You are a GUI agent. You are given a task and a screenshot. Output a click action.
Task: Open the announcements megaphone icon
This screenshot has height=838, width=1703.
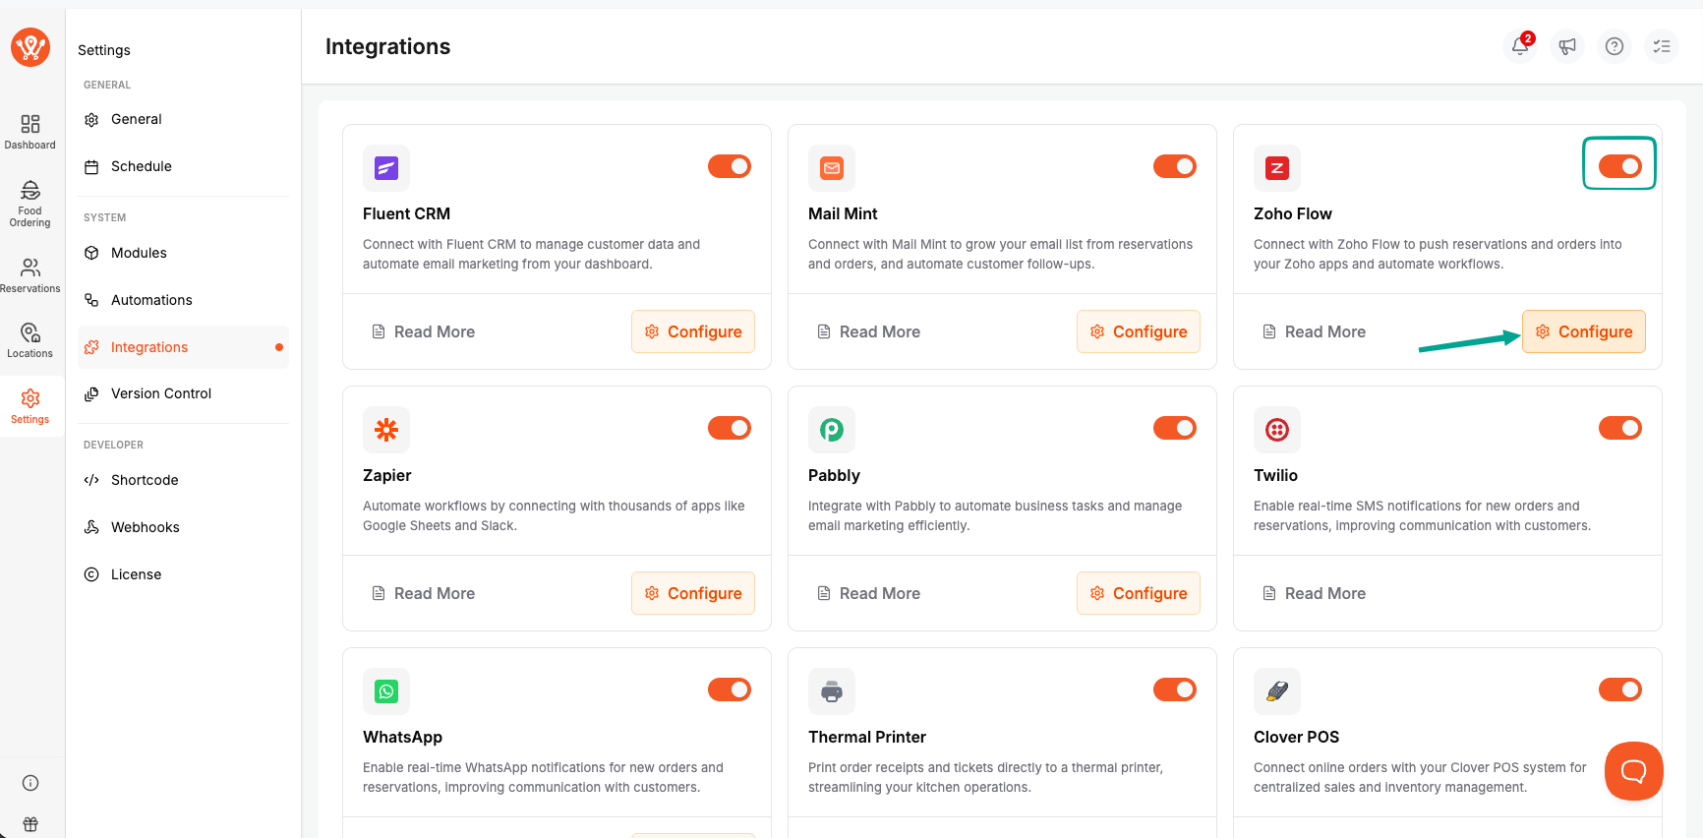point(1567,46)
